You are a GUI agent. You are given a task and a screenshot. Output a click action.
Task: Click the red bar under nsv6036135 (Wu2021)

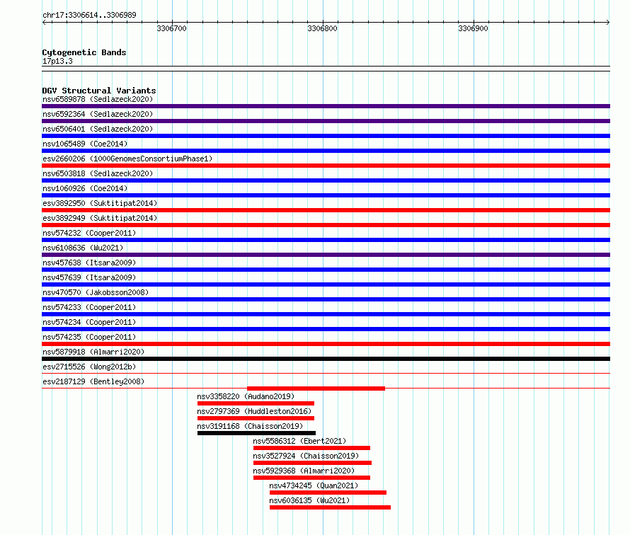pyautogui.click(x=330, y=507)
